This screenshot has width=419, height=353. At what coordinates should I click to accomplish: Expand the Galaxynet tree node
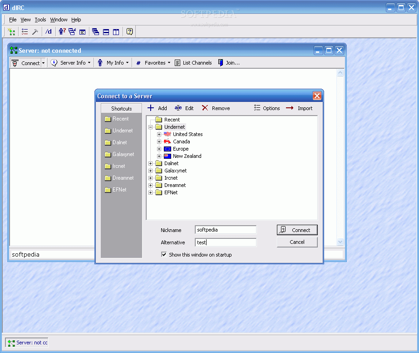click(150, 171)
